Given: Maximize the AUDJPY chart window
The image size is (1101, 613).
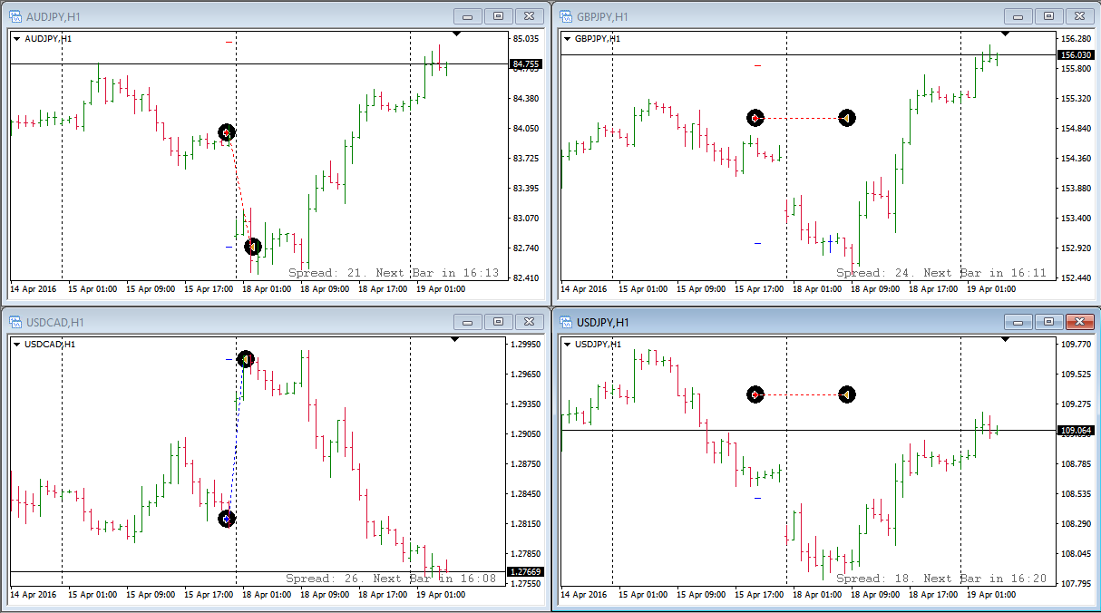Looking at the screenshot, I should coord(498,16).
